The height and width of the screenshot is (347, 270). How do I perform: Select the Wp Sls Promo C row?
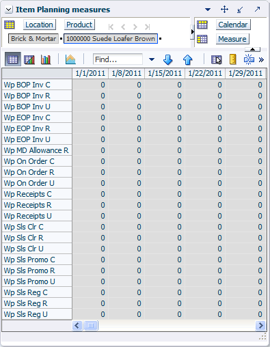click(37, 260)
